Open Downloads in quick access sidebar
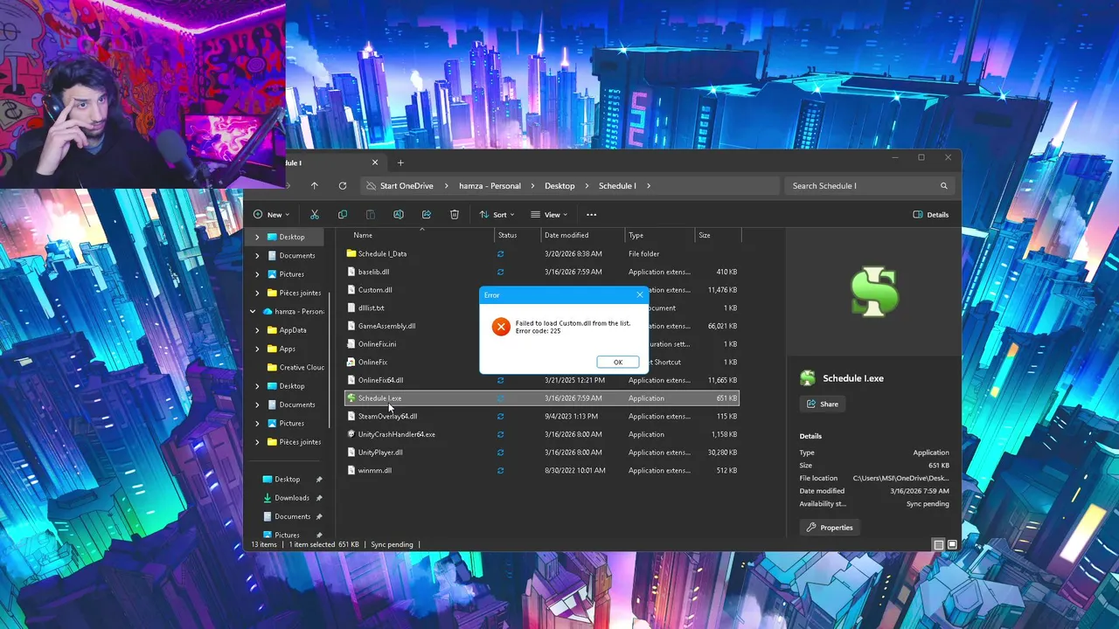The image size is (1119, 629). pyautogui.click(x=291, y=498)
